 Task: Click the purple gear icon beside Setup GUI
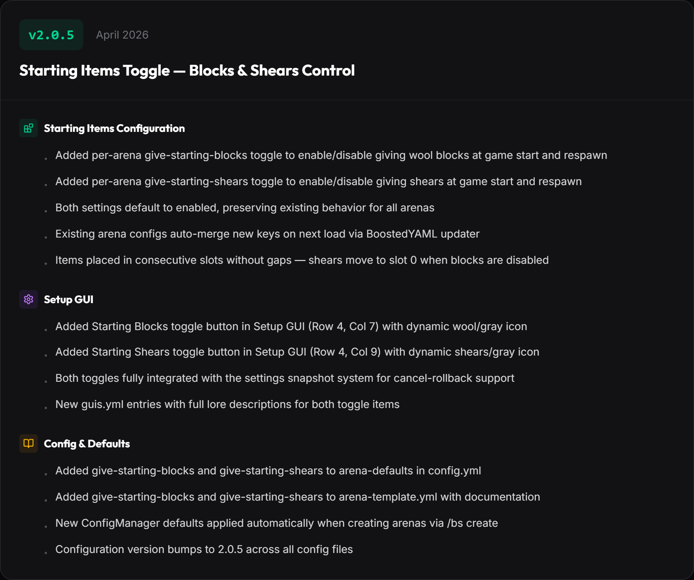29,299
